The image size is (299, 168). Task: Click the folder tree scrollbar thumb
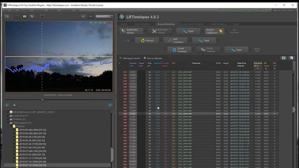coord(112,154)
